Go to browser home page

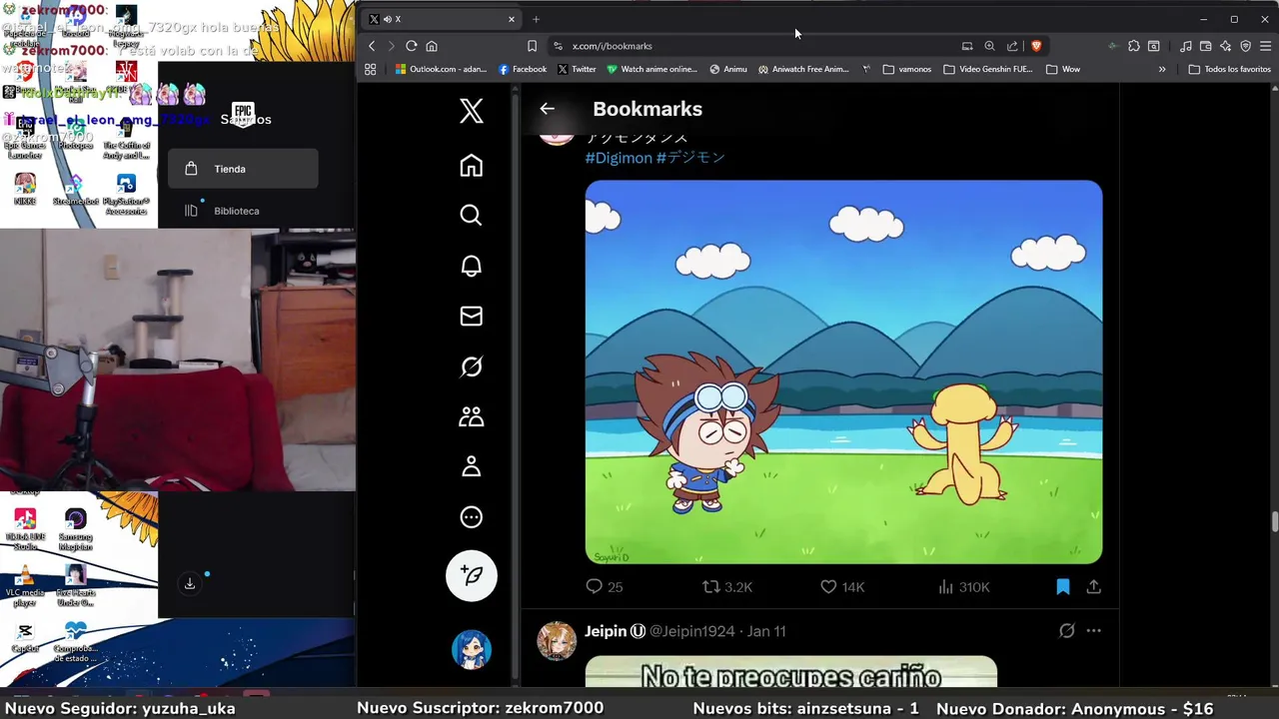432,46
